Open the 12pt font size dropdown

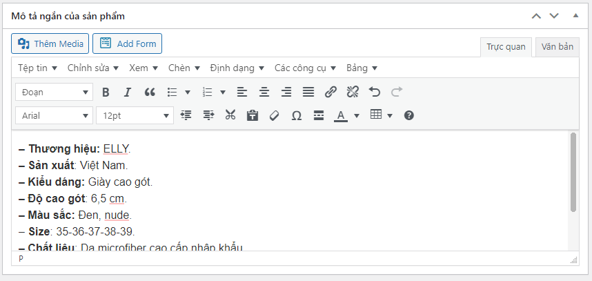(x=135, y=115)
